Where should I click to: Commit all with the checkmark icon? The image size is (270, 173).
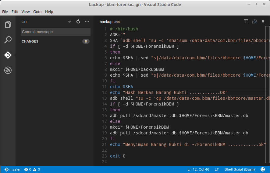pos(70,22)
